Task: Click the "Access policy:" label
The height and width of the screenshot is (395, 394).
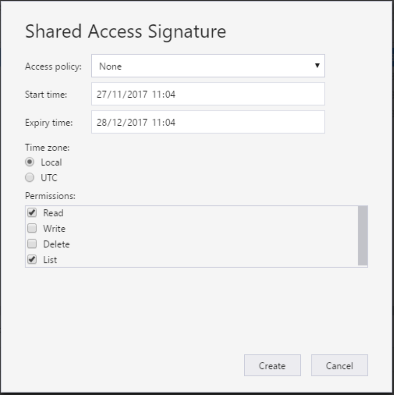Action: [x=53, y=67]
